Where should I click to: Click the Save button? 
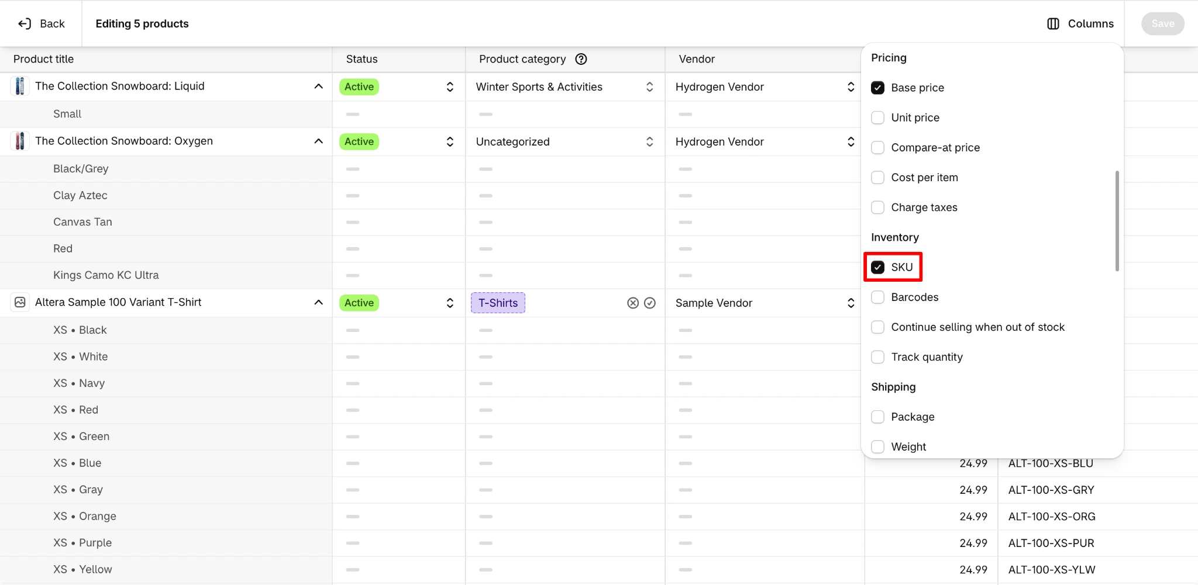click(1162, 23)
